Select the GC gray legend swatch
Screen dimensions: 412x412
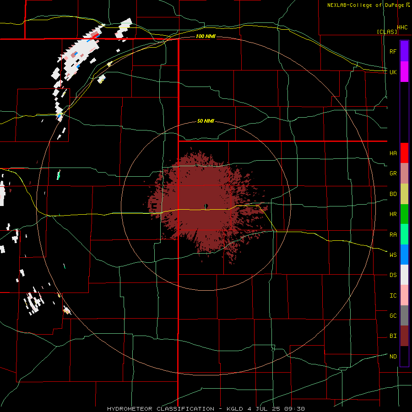404,315
